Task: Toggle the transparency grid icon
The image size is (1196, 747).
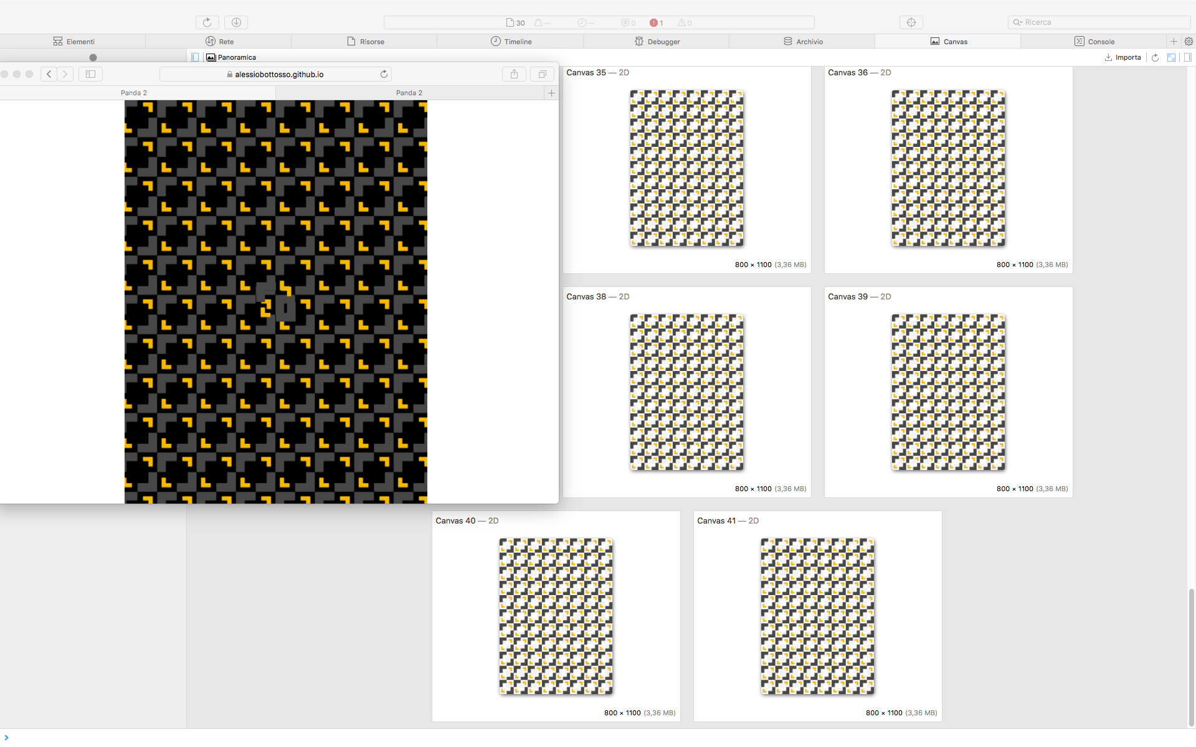Action: click(1171, 57)
